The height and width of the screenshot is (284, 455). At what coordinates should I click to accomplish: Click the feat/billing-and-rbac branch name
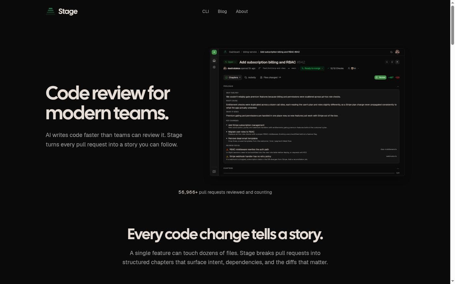[x=274, y=68]
